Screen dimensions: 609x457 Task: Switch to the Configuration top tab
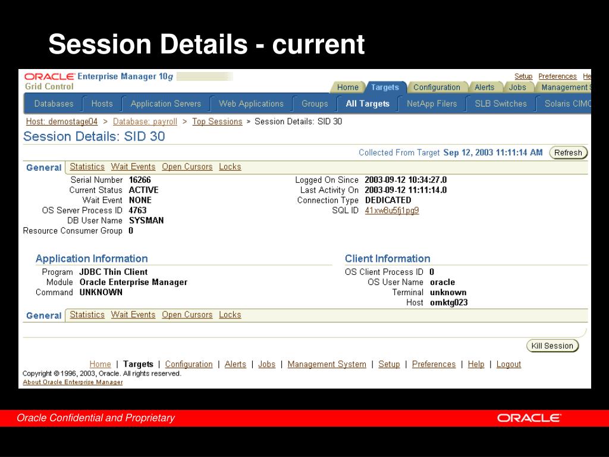(437, 87)
